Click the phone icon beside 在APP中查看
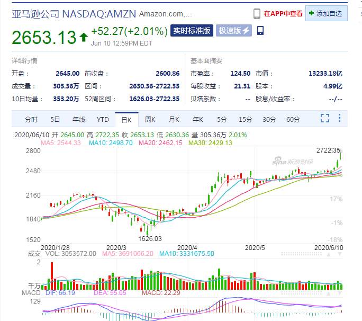 coord(257,14)
